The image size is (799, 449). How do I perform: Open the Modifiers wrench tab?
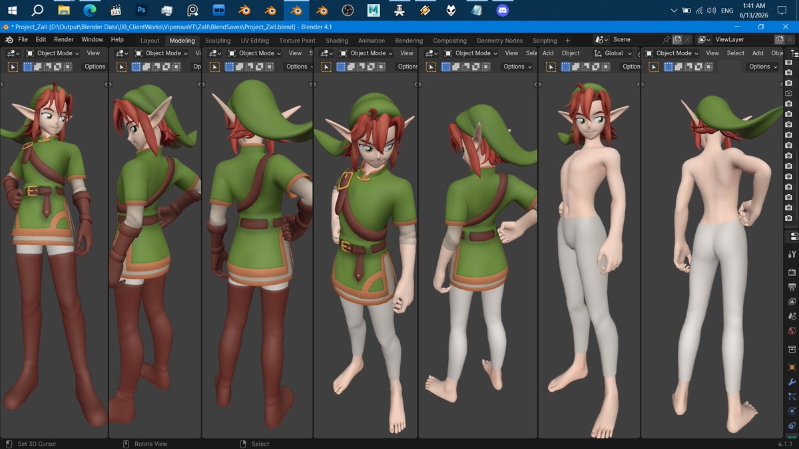pyautogui.click(x=792, y=382)
